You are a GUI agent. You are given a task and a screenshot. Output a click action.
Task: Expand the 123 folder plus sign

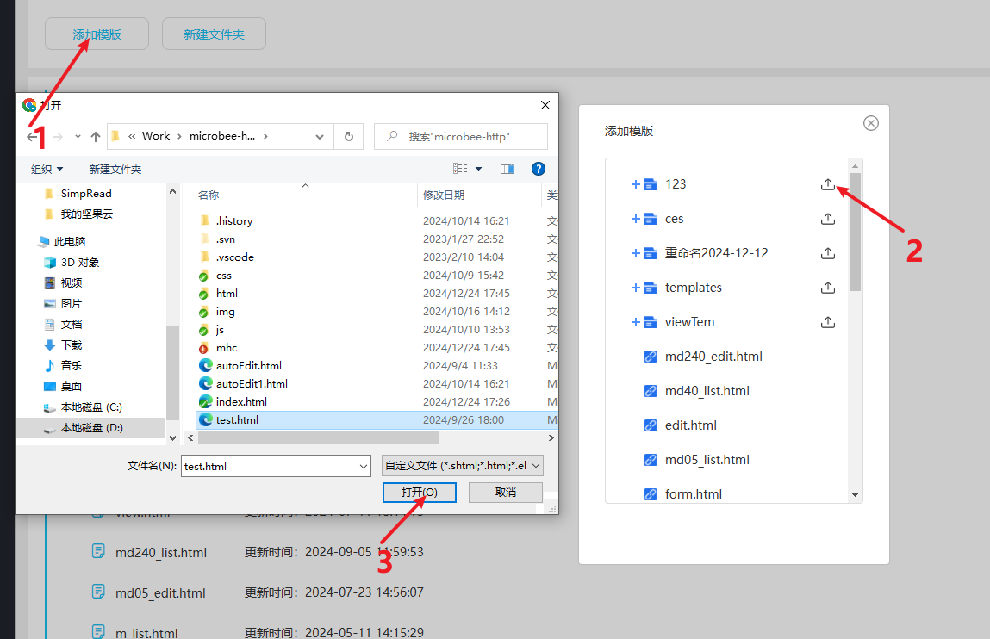point(636,184)
